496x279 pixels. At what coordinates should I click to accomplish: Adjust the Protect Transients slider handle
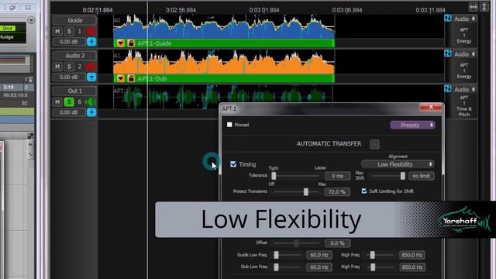coord(306,191)
